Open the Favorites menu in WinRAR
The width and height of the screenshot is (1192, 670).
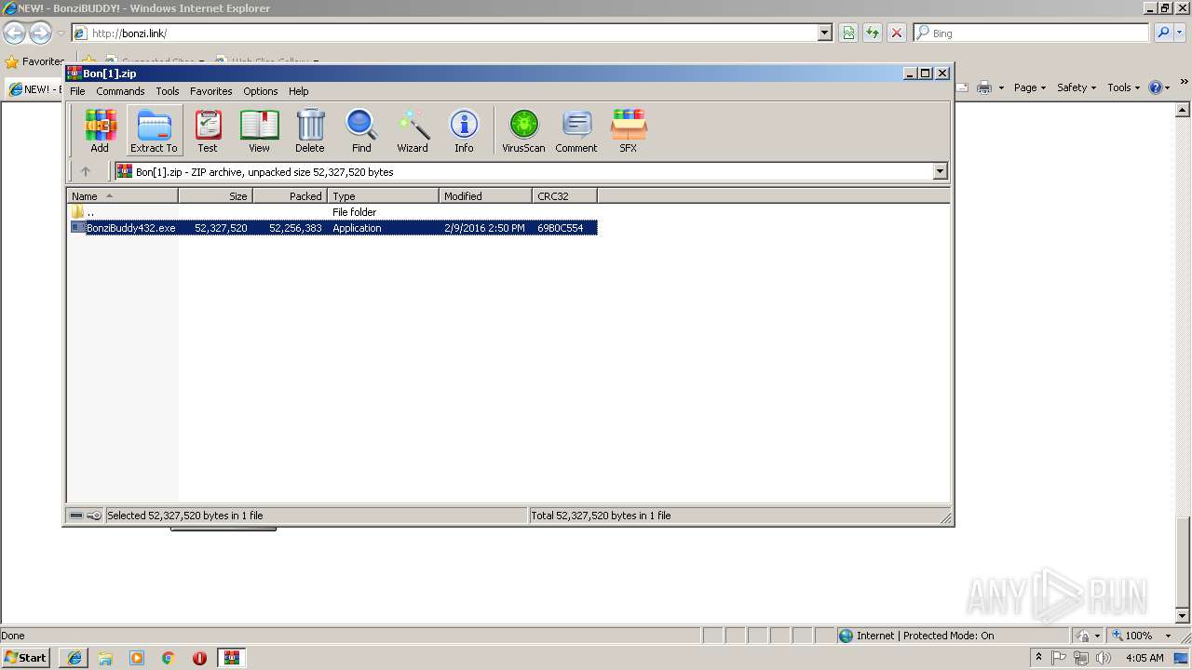211,91
